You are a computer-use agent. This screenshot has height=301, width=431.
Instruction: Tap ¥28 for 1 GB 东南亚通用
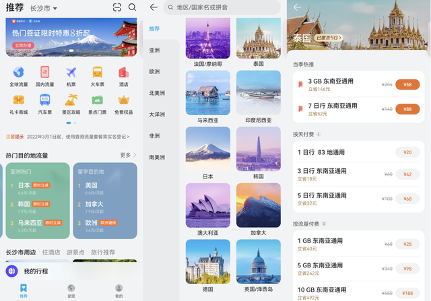pos(407,244)
